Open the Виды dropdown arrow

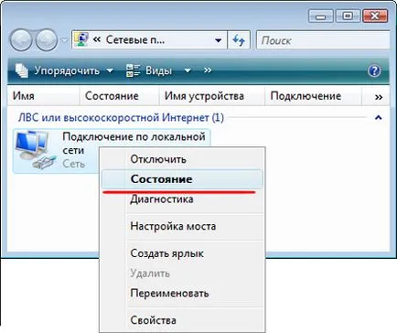[x=188, y=70]
